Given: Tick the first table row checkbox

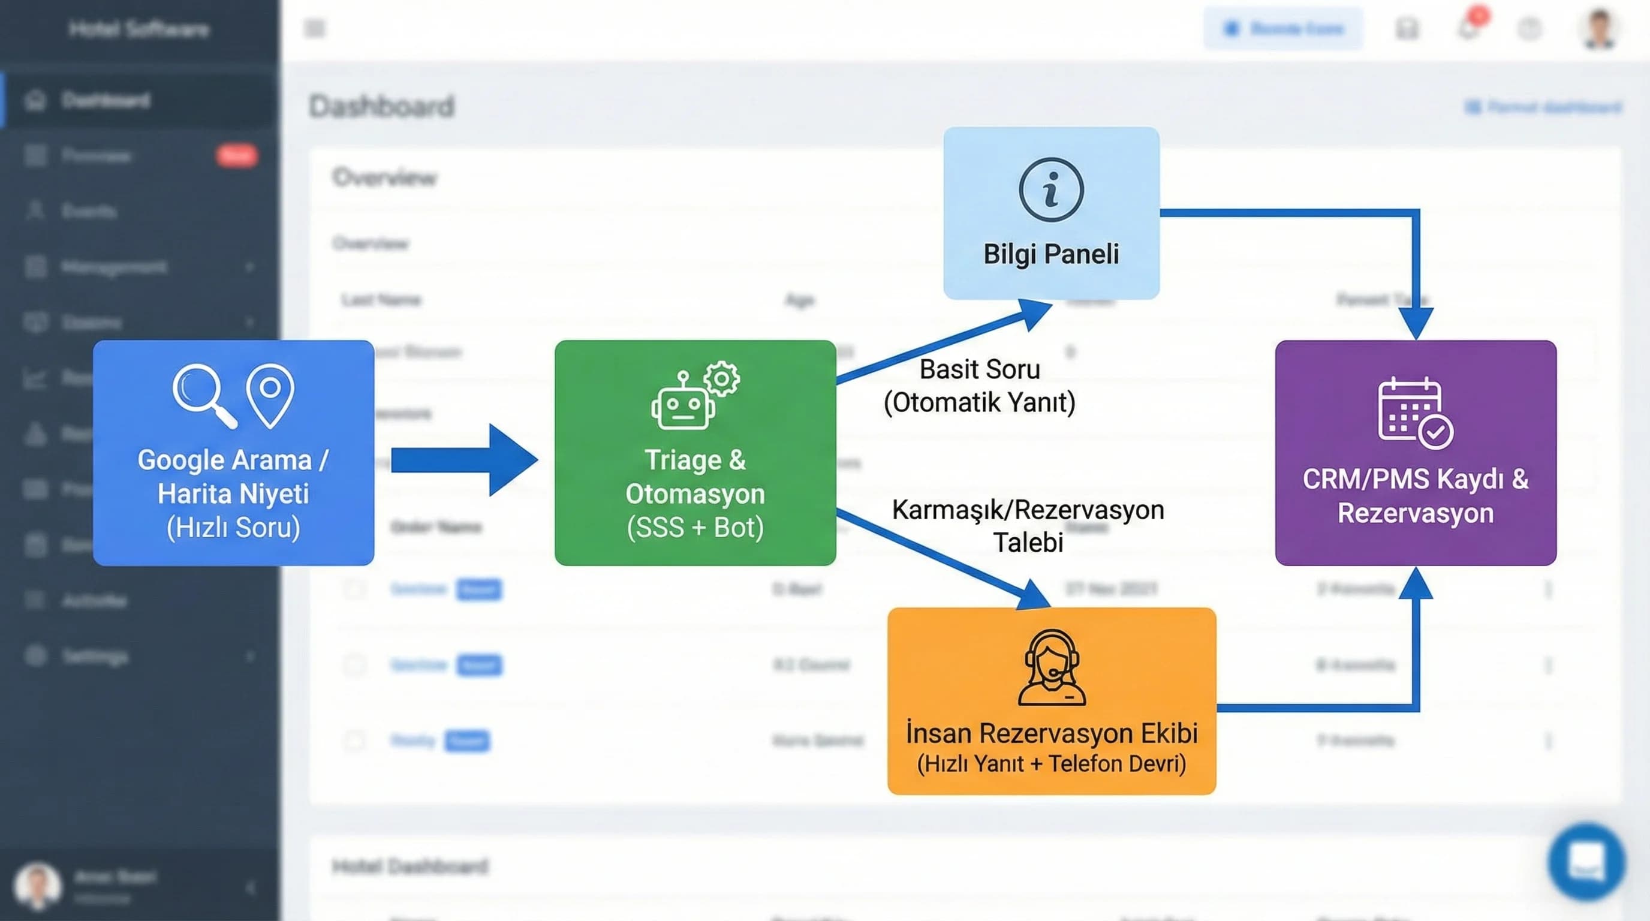Looking at the screenshot, I should [x=354, y=589].
